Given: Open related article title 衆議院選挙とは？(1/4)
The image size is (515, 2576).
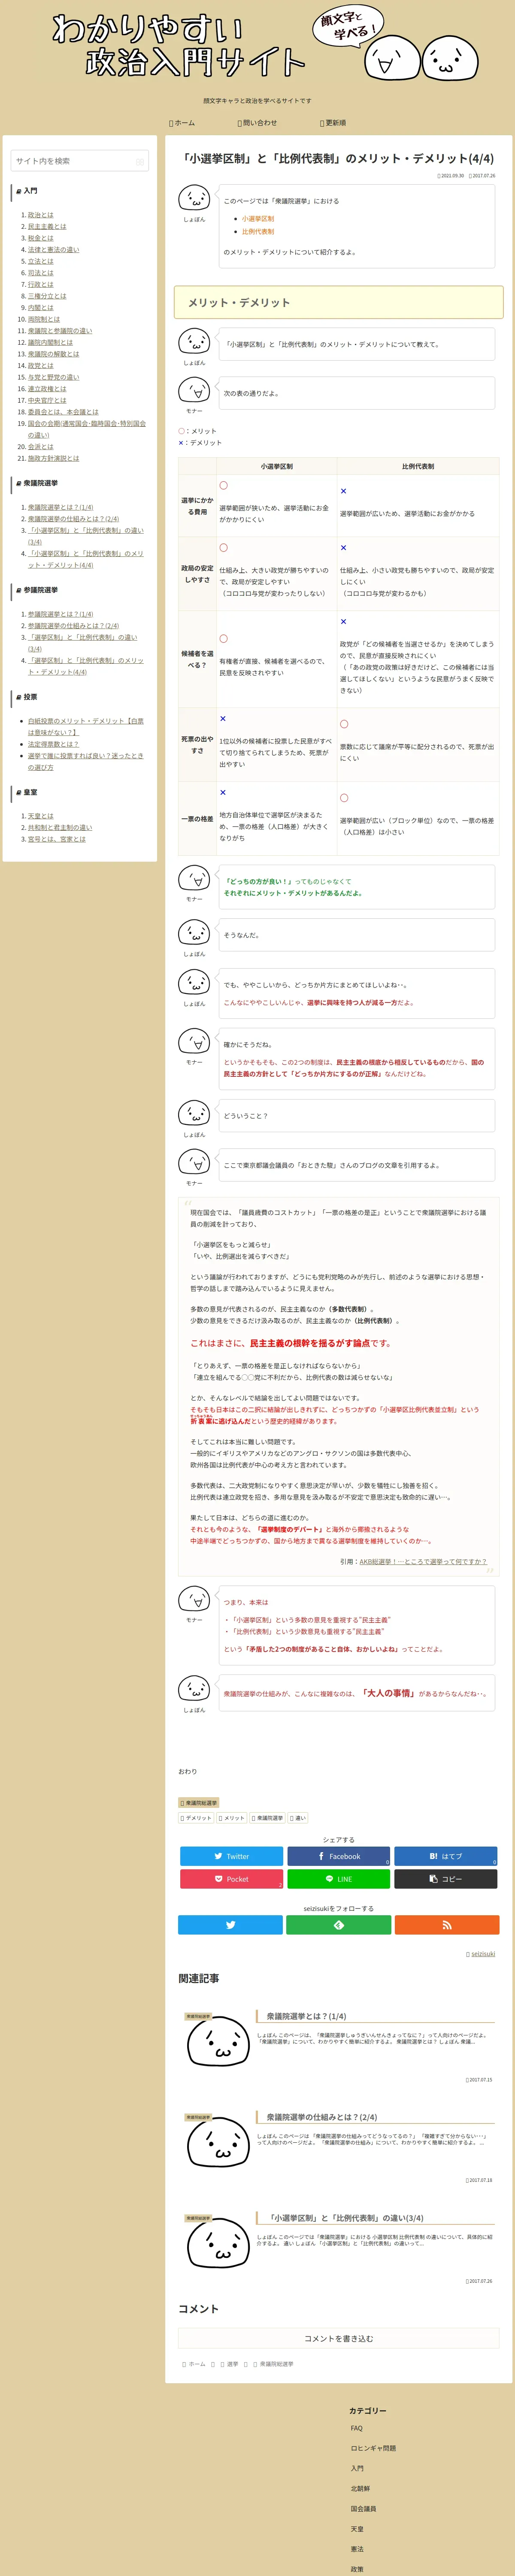Looking at the screenshot, I should (307, 2016).
